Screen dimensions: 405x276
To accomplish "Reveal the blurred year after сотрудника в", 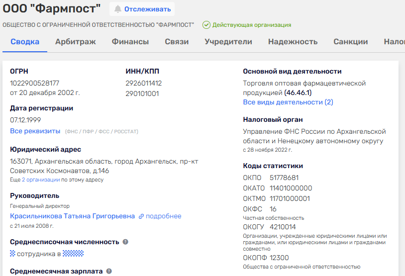I will tap(73, 254).
